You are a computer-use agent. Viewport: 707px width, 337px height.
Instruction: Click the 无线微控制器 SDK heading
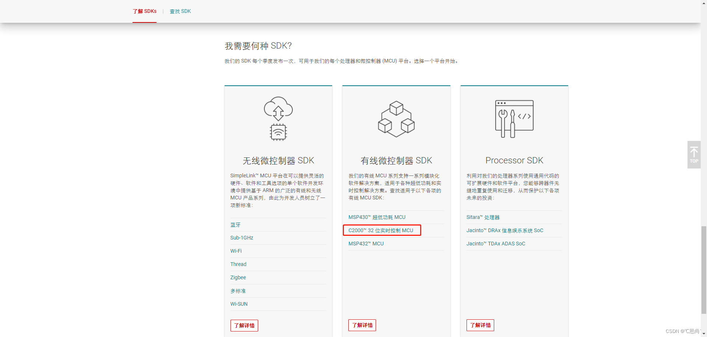coord(278,161)
